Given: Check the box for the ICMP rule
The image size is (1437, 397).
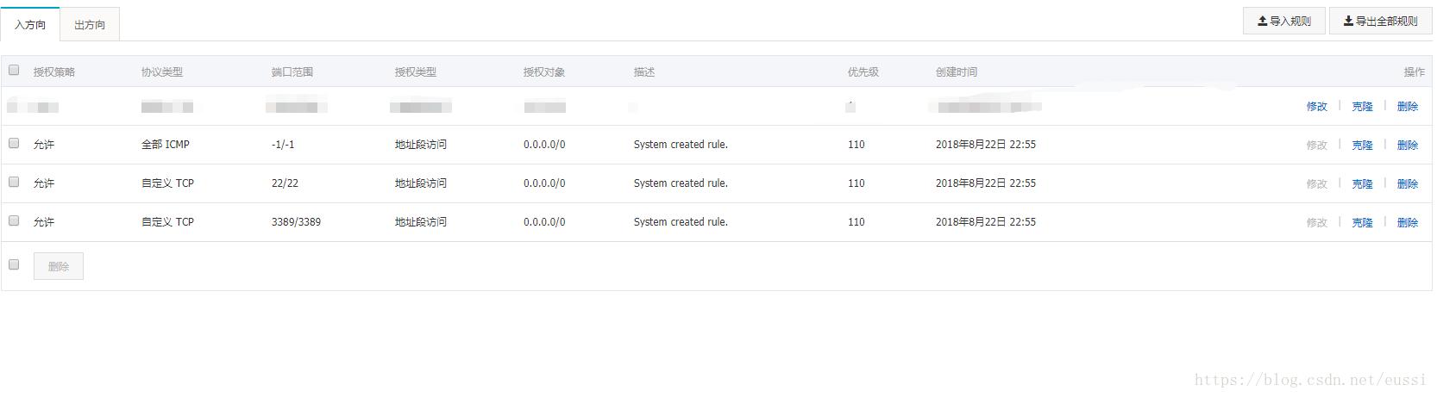Looking at the screenshot, I should coord(14,144).
